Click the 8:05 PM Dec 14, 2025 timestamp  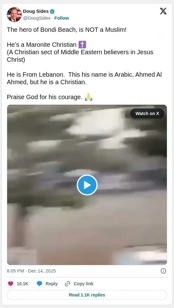(31, 271)
